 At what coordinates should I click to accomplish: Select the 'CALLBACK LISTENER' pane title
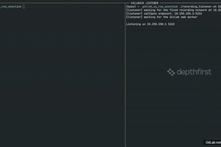tap(145, 3)
